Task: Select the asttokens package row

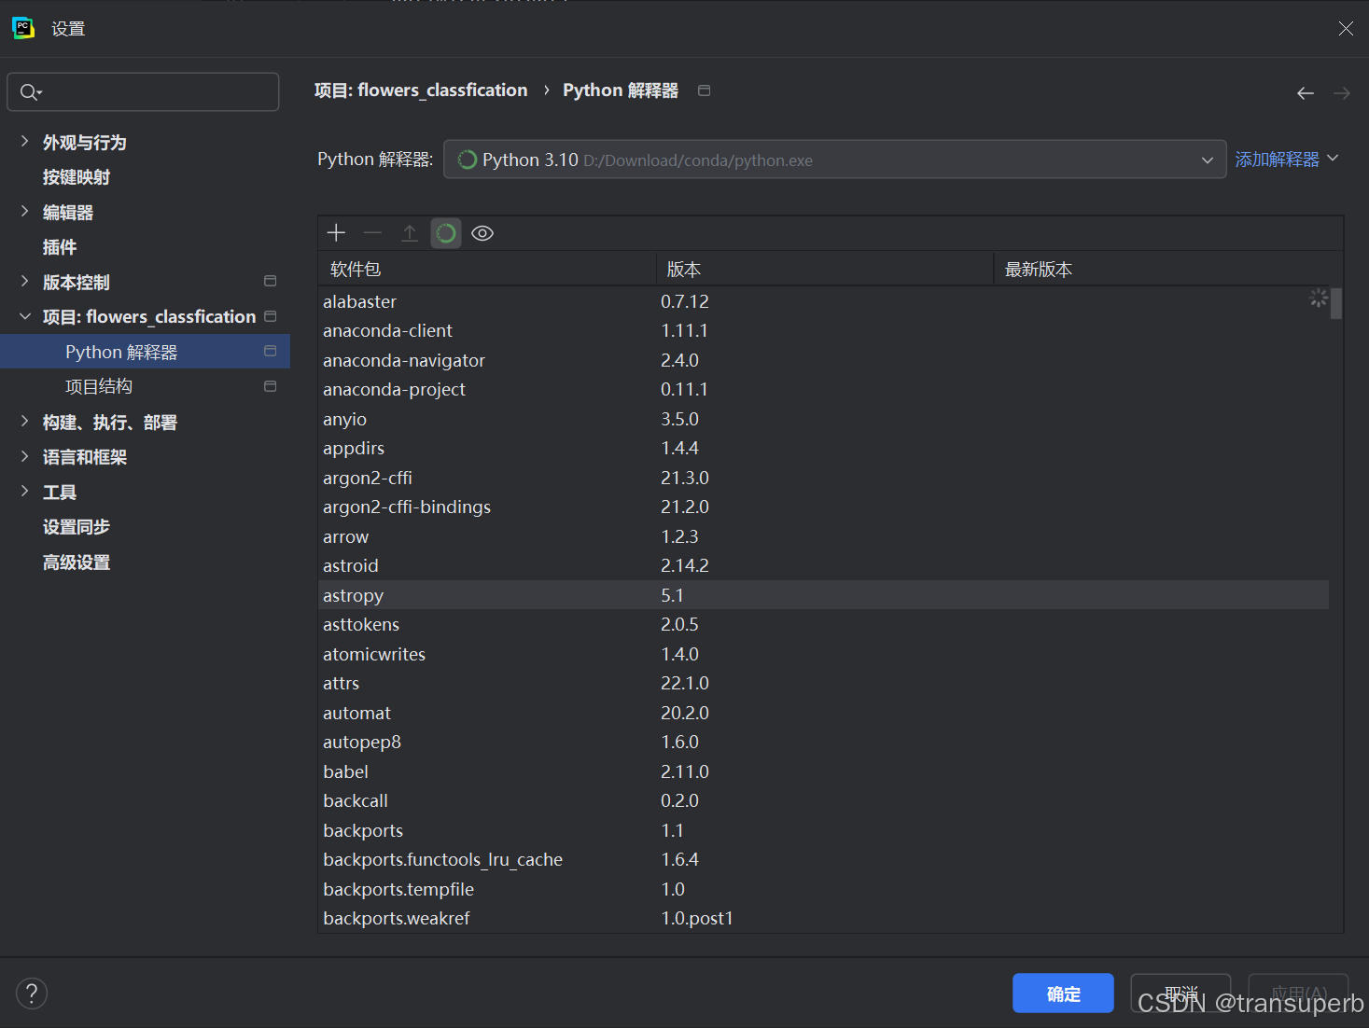Action: 823,624
